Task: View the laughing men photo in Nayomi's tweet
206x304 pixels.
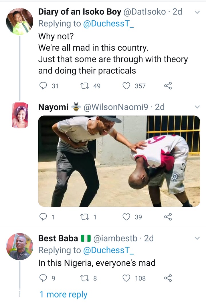Action: tap(119, 161)
